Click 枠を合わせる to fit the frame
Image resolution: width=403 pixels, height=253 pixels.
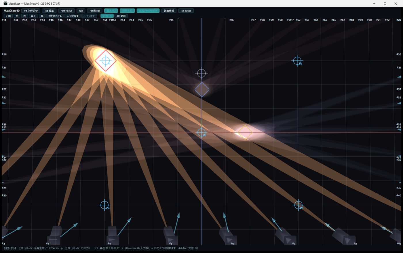(x=55, y=16)
